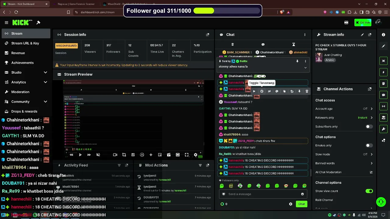Click the pin icon next to Kick logo
This screenshot has height=219, width=390.
click(38, 23)
